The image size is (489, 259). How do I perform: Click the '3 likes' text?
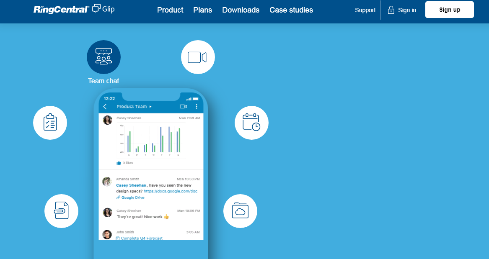(128, 163)
